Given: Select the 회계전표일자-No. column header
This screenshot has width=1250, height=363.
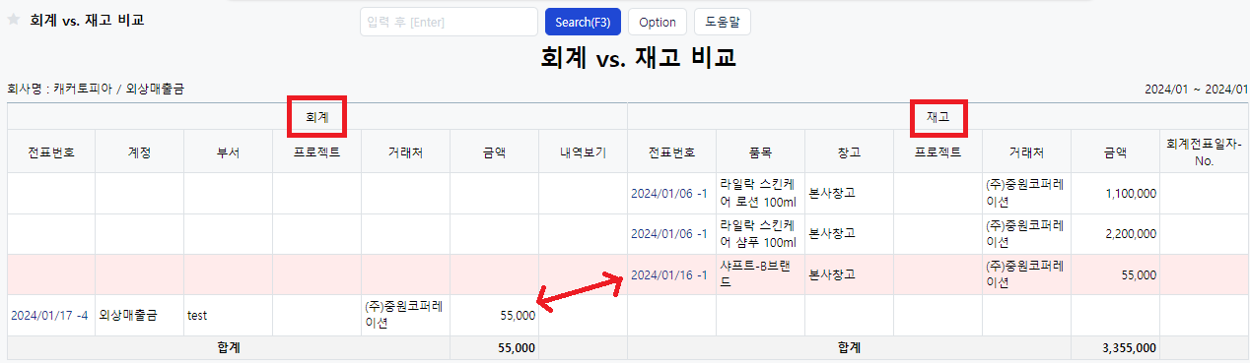Looking at the screenshot, I should point(1204,152).
